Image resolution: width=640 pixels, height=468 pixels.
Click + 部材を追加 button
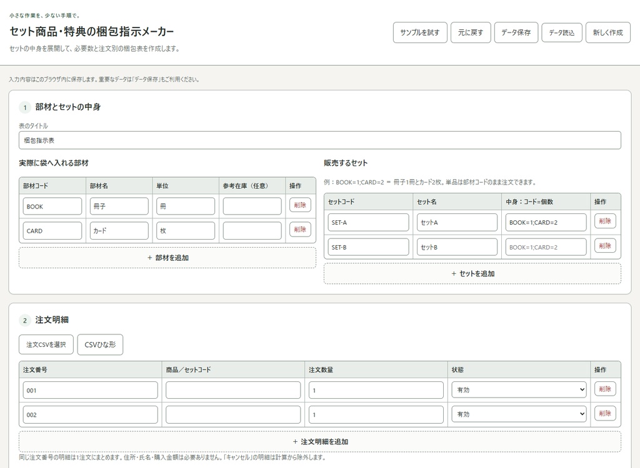tap(167, 258)
